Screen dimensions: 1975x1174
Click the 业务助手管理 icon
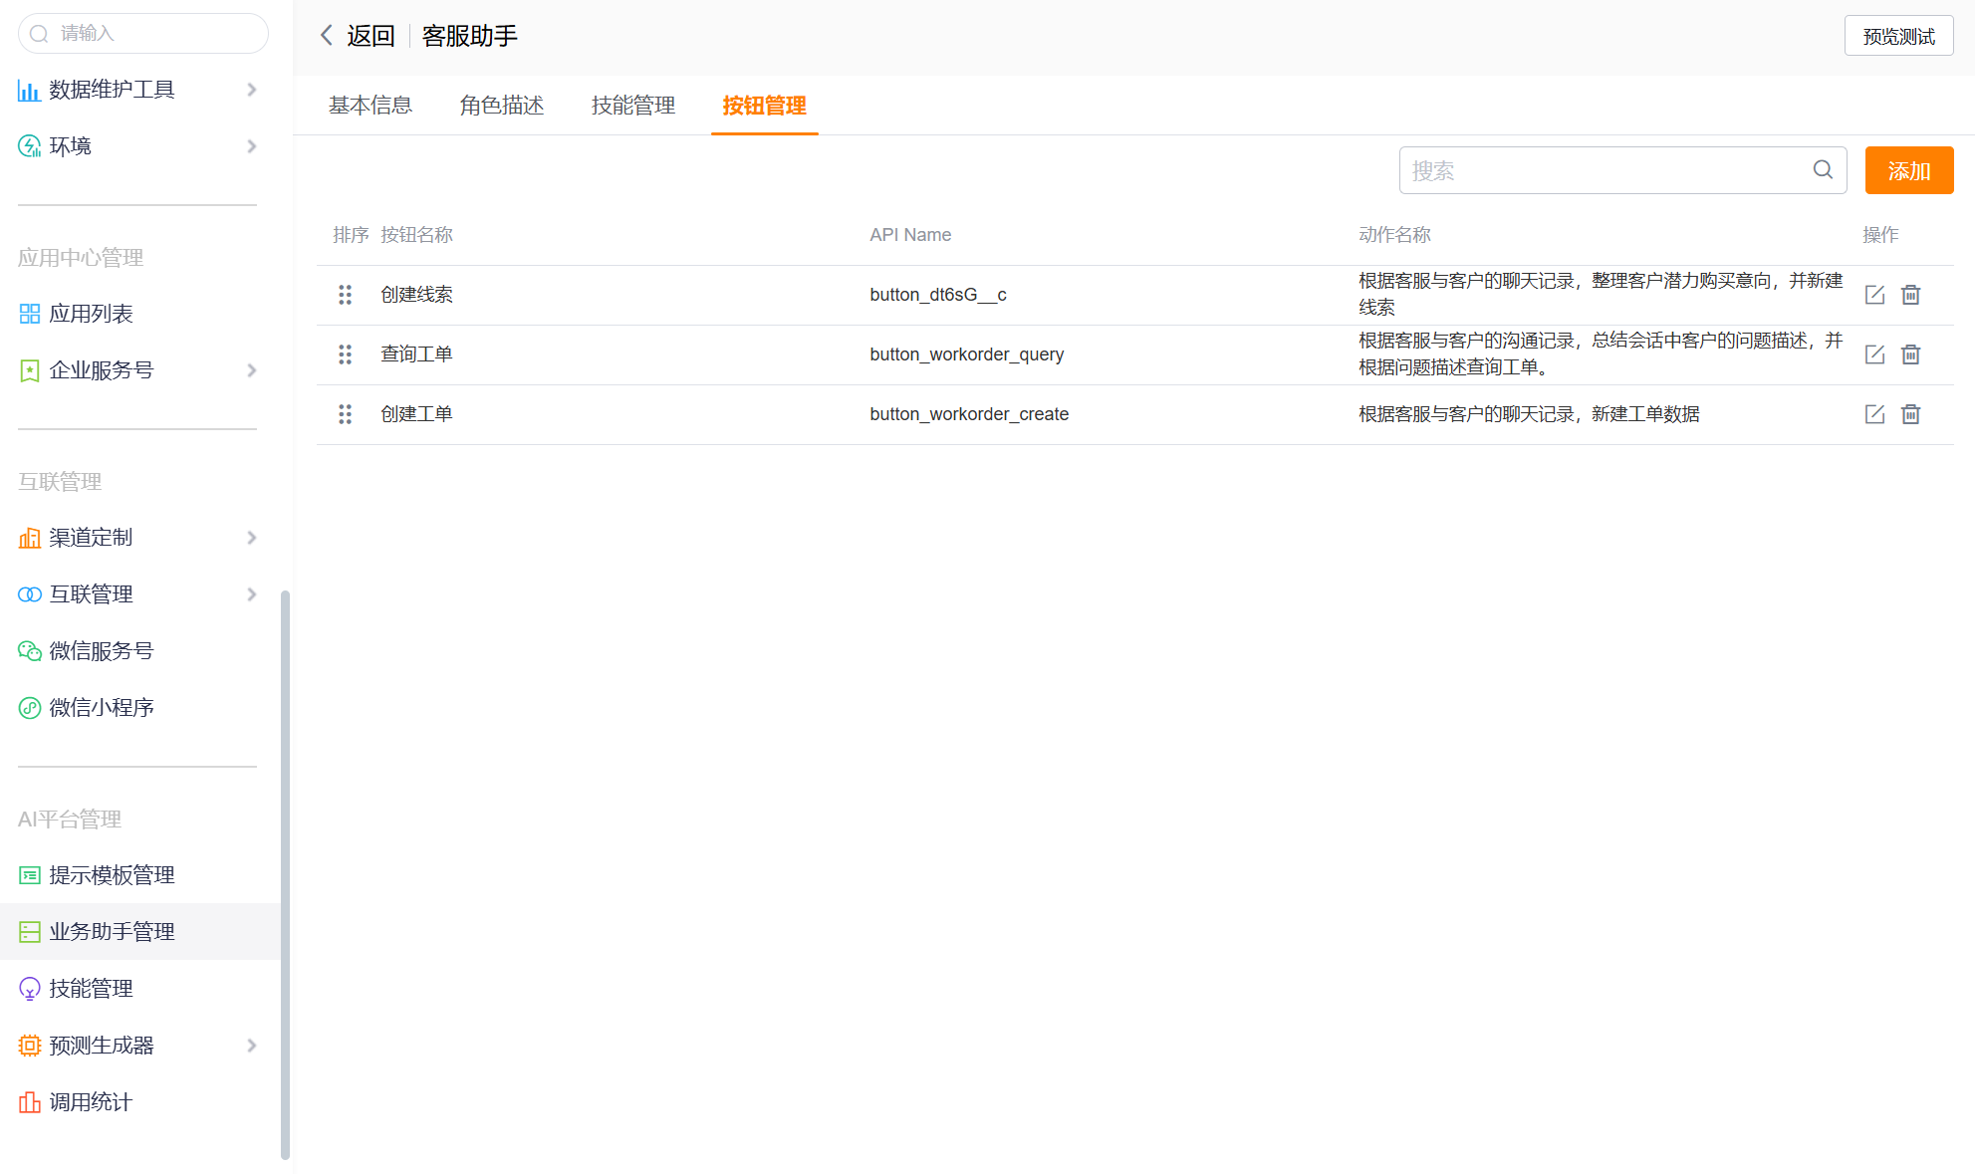tap(29, 932)
